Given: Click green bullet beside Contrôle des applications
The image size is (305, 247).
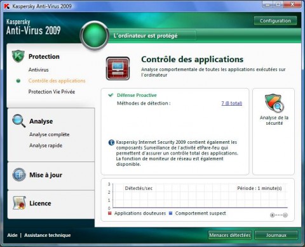Looking at the screenshot, I should [18, 80].
